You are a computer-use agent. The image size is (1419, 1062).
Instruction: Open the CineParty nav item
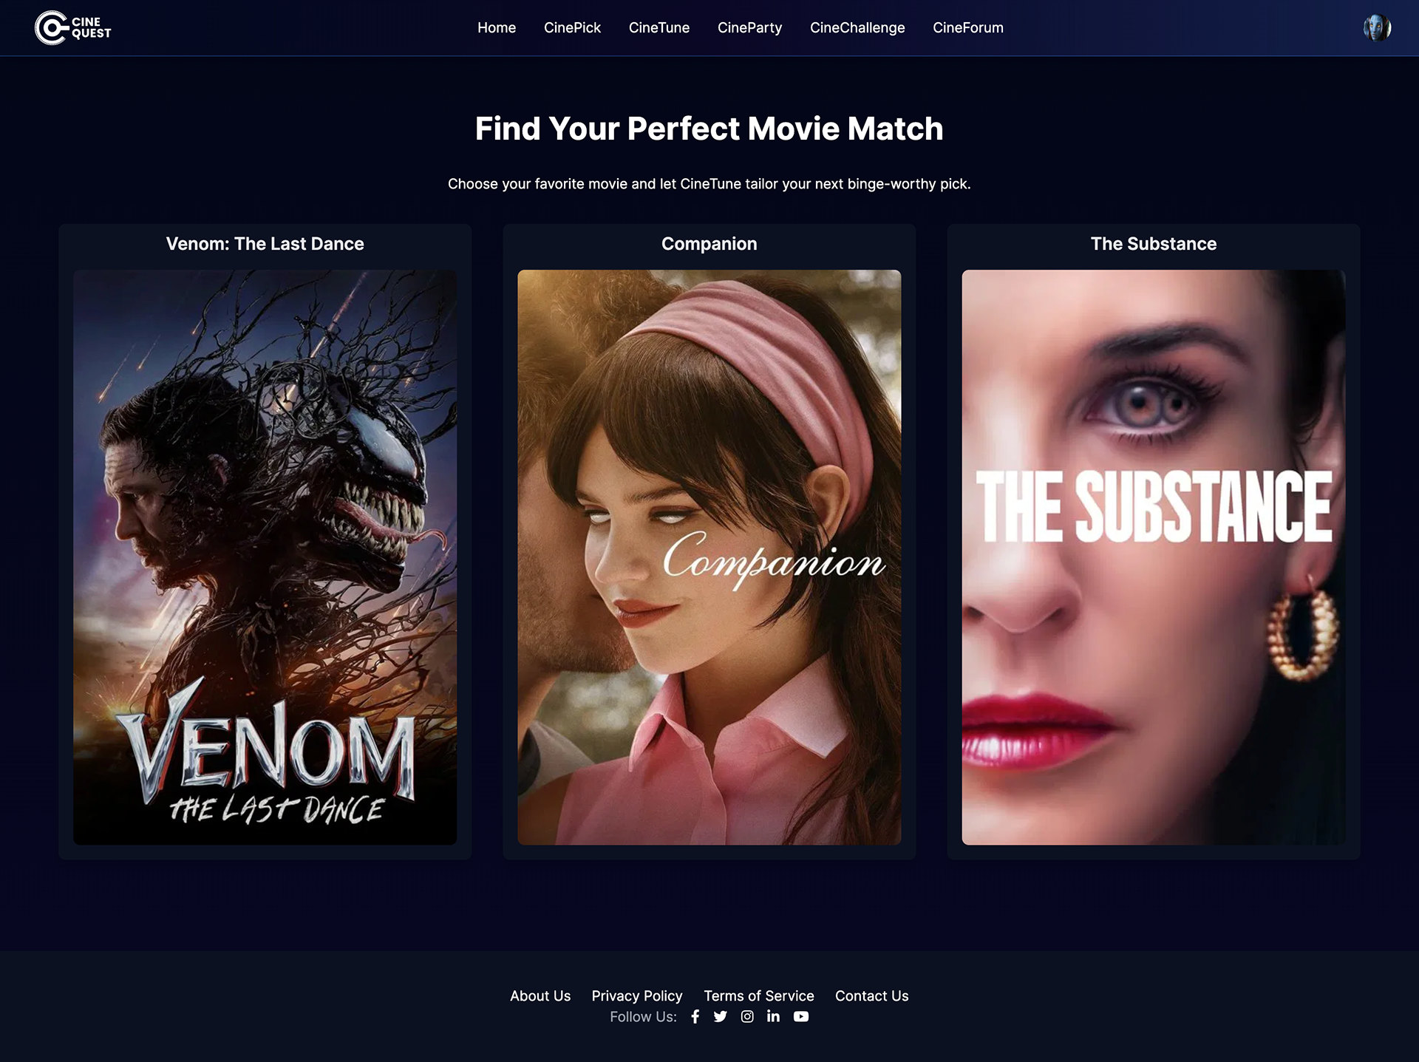pyautogui.click(x=749, y=27)
